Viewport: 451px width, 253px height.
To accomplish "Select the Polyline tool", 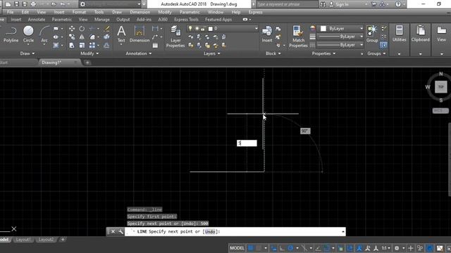I will coord(11,34).
